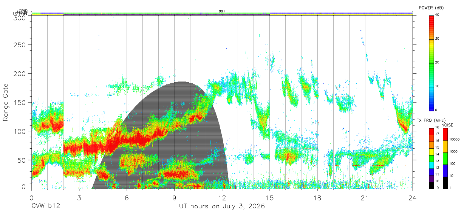Click the 'CVW b12' radar beam label
Image resolution: width=464 pixels, height=214 pixels.
(46, 206)
